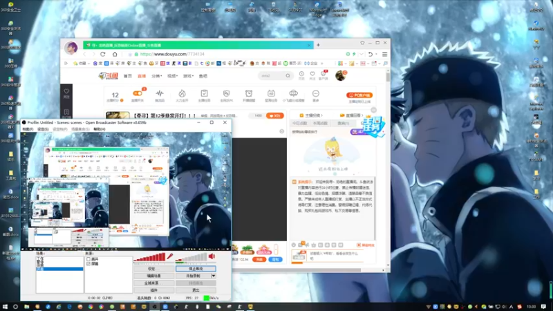Toggle the 屏蔽特效 option in chat panel

[366, 245]
